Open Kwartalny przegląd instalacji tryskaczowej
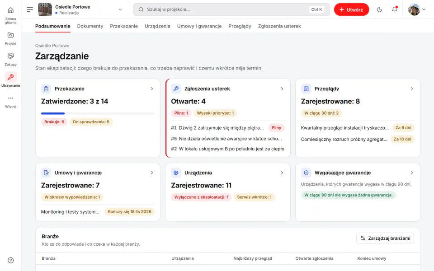Viewport: 434px width, 271px height. coord(345,128)
